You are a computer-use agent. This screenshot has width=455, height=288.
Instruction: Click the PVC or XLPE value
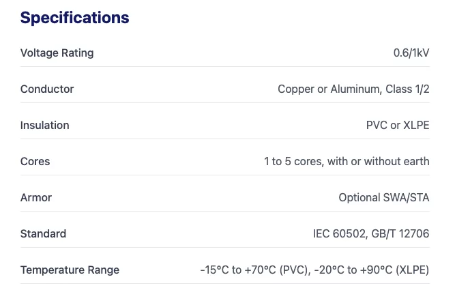coord(398,126)
